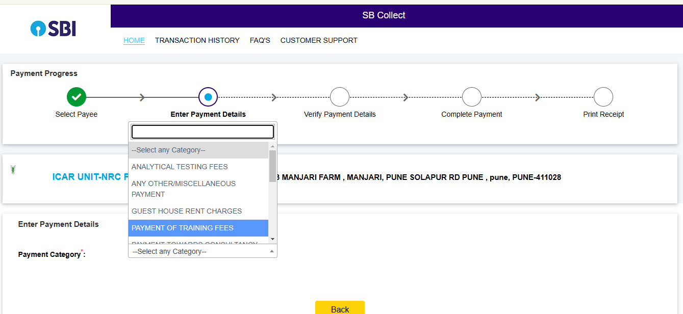The width and height of the screenshot is (683, 314).
Task: Open TRANSACTION HISTORY page
Action: pos(197,40)
